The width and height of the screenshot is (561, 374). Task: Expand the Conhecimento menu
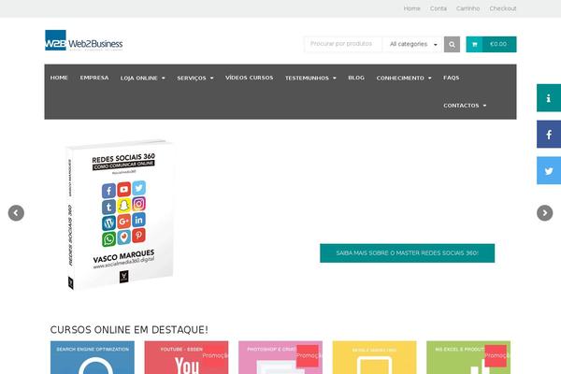click(x=404, y=78)
